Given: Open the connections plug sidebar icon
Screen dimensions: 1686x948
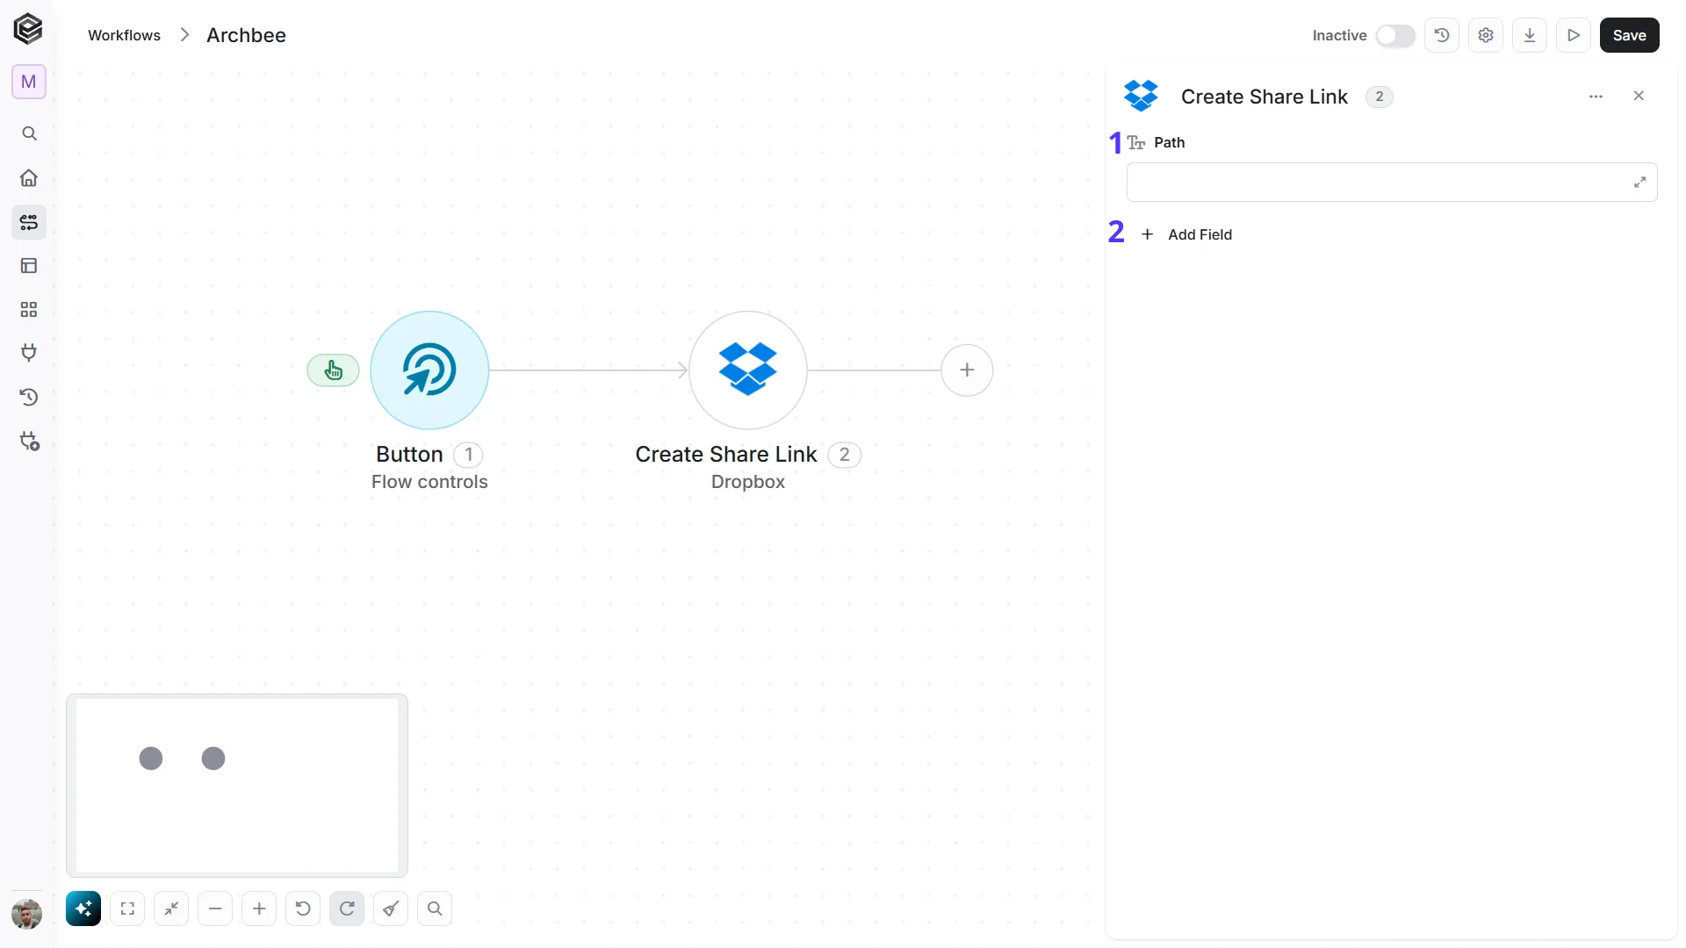Looking at the screenshot, I should click(x=29, y=353).
